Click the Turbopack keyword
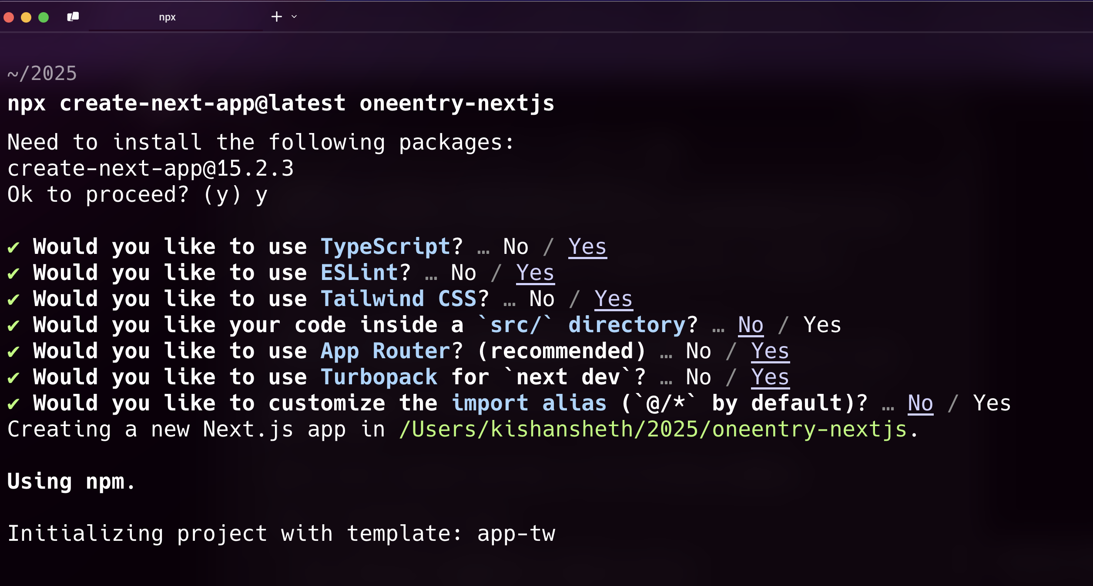The image size is (1093, 586). 379,377
